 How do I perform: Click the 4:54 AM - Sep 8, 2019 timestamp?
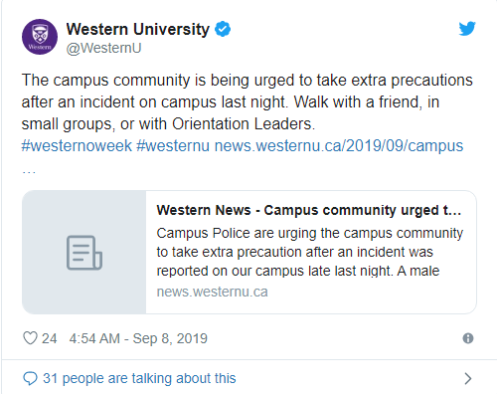tap(138, 338)
